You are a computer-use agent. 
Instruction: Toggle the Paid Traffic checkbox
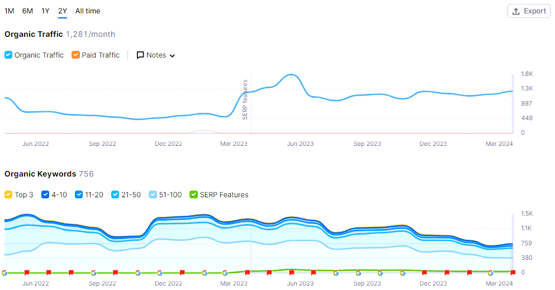pyautogui.click(x=76, y=55)
